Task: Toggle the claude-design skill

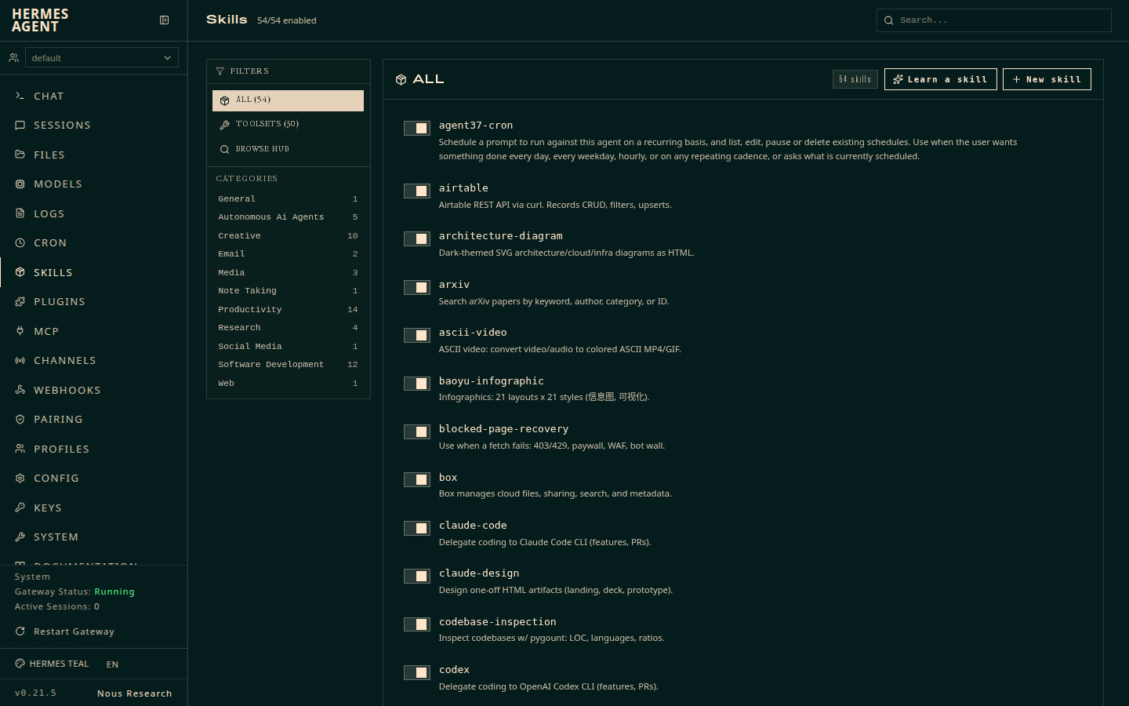Action: coord(417,576)
